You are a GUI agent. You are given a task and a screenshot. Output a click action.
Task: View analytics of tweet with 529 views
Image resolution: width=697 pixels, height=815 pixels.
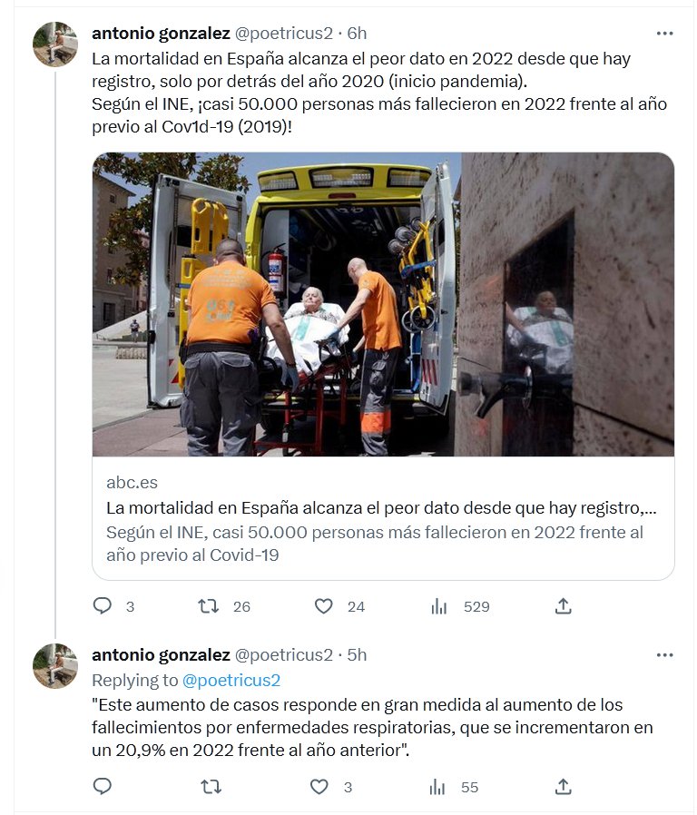[439, 606]
